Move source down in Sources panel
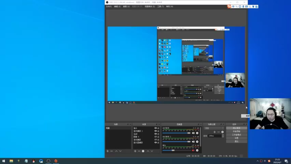Image resolution: width=291 pixels, height=164 pixels. (152, 151)
